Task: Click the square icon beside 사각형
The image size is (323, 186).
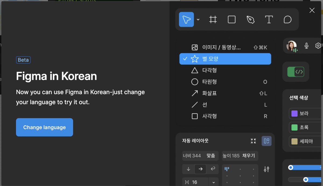Action: click(195, 116)
